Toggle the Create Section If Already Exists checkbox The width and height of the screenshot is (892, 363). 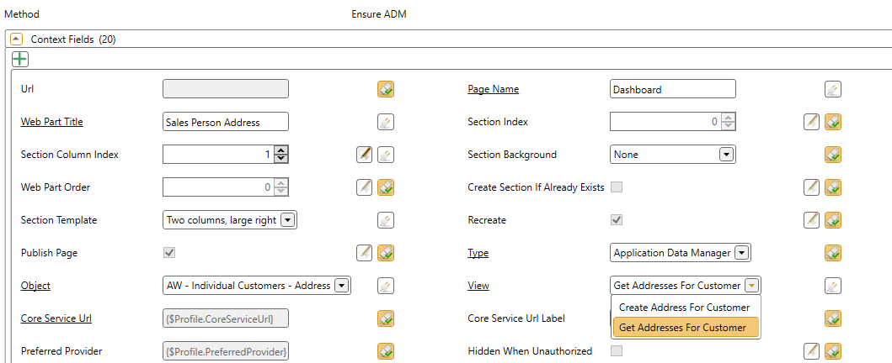616,187
